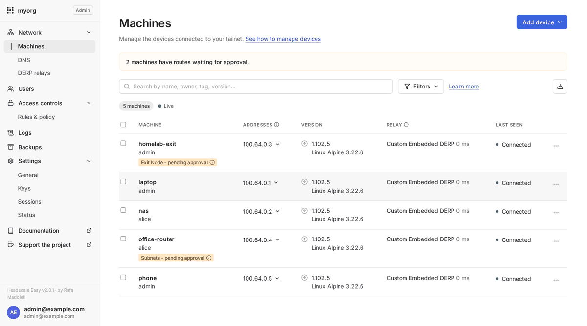Expand address dropdown for 100.64.0.2
Image resolution: width=587 pixels, height=326 pixels.
coord(278,211)
